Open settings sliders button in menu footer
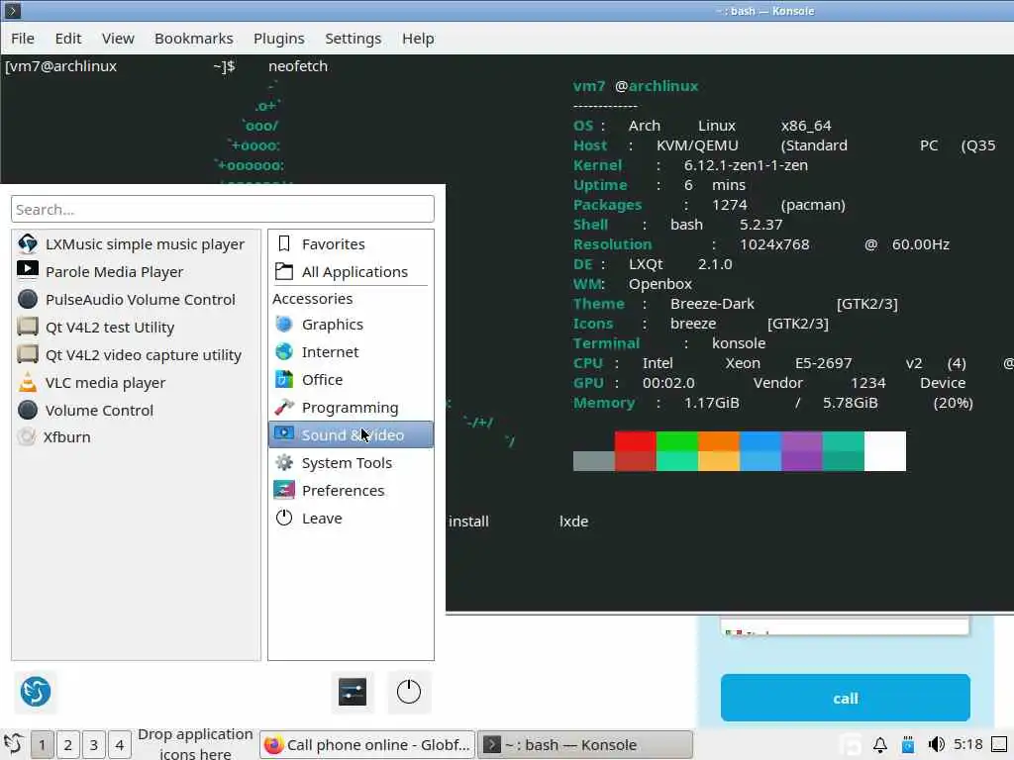Screen dimensions: 1014x760 coord(353,692)
